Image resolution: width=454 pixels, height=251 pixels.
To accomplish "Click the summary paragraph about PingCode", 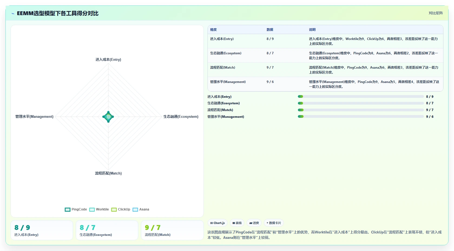I will click(325, 235).
